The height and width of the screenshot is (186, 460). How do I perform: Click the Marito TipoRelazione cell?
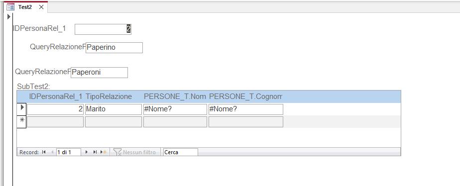[113, 109]
